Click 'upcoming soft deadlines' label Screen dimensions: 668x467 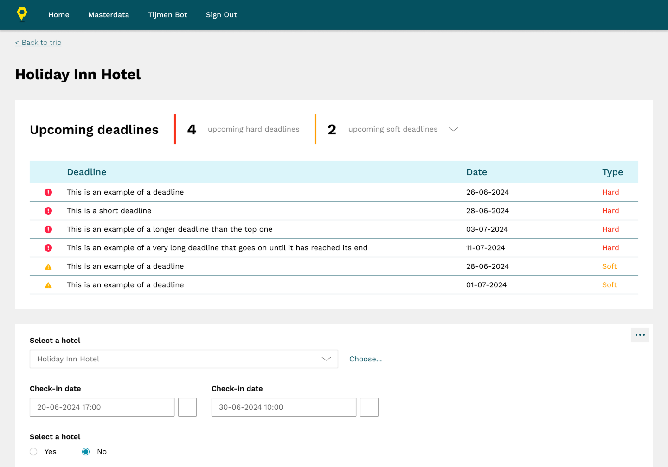[393, 129]
